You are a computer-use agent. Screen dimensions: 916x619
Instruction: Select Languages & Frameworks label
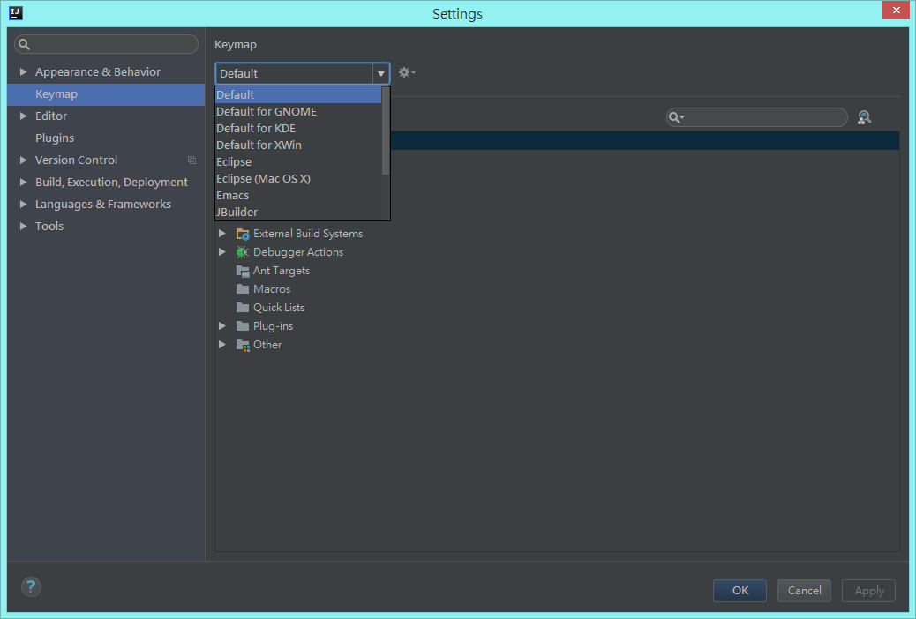click(103, 204)
